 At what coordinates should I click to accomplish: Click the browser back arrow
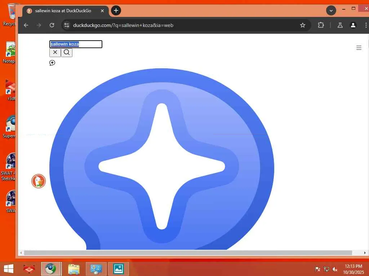point(26,26)
